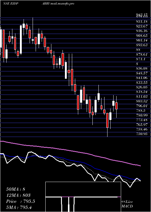Click the 916.16 price level label

point(142,31)
